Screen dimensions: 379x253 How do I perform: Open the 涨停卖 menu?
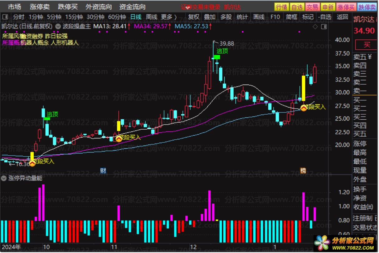click(x=40, y=7)
